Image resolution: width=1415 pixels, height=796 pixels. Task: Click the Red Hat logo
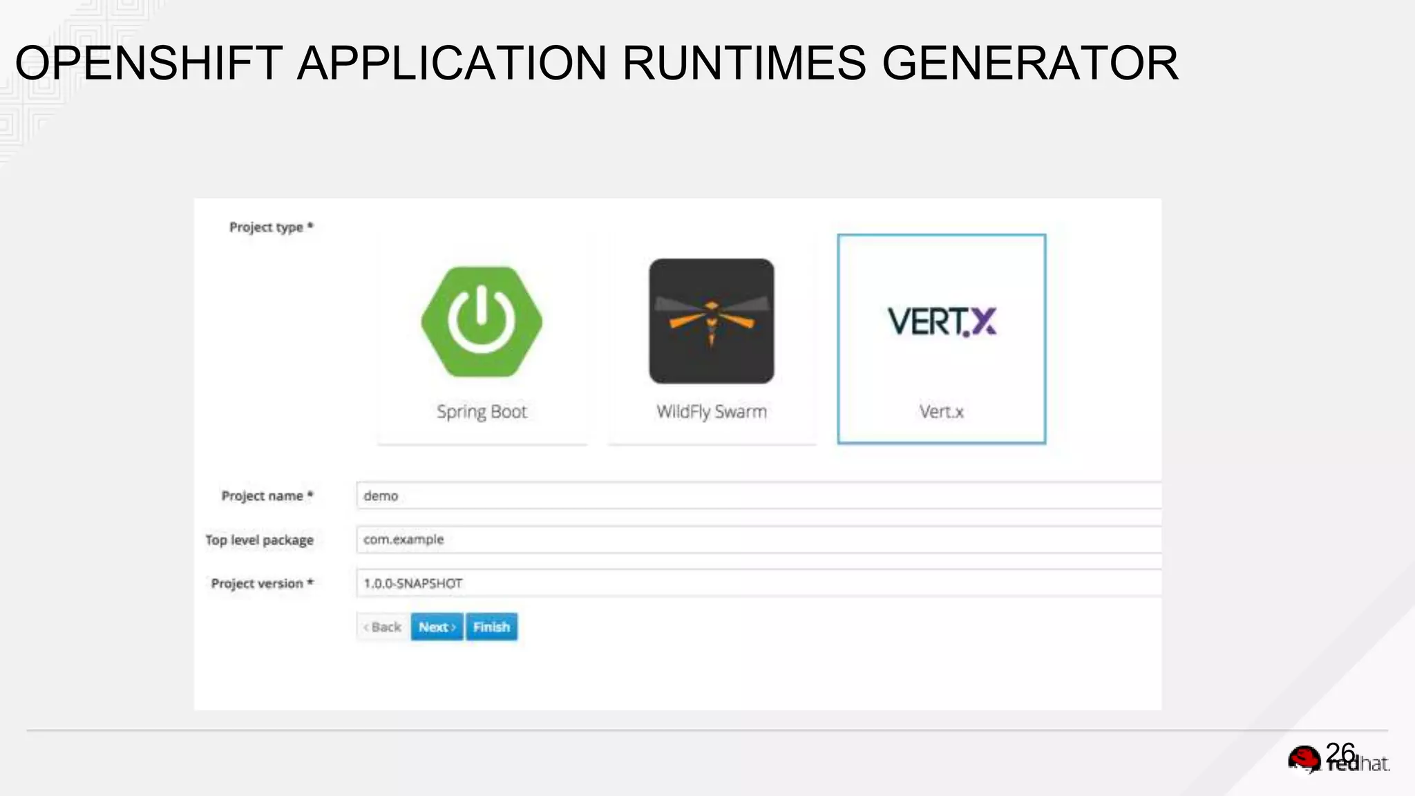(x=1338, y=759)
